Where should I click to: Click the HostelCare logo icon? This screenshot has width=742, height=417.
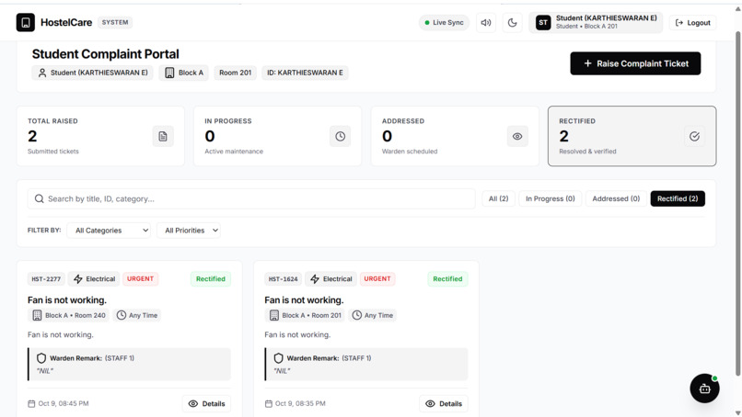(x=26, y=22)
